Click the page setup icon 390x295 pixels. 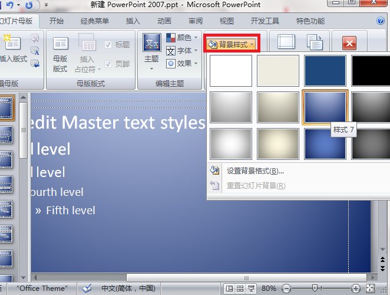click(x=286, y=42)
